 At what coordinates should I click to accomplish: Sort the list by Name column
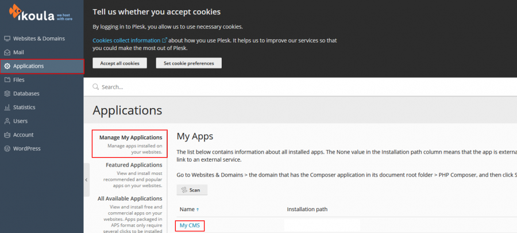click(x=189, y=209)
